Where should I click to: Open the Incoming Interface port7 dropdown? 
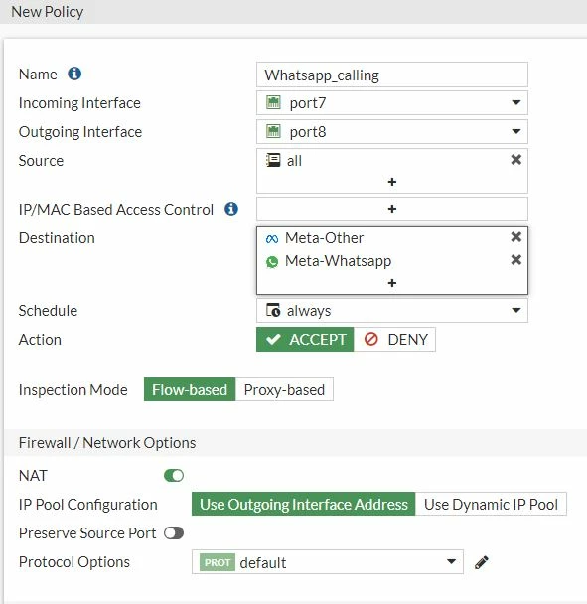pos(391,103)
